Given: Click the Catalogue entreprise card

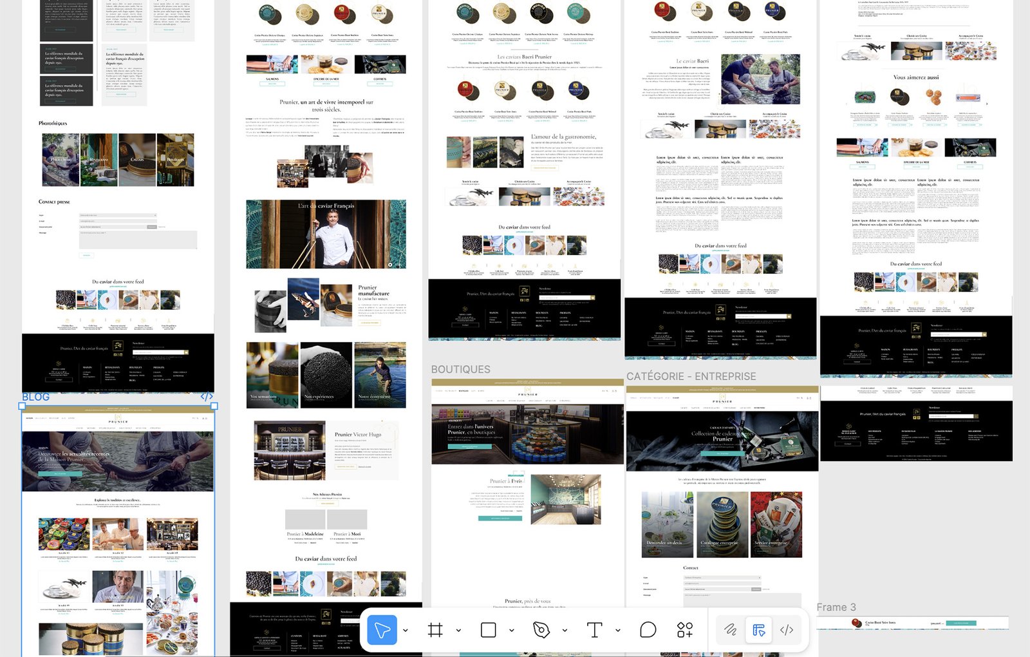Looking at the screenshot, I should coord(722,524).
